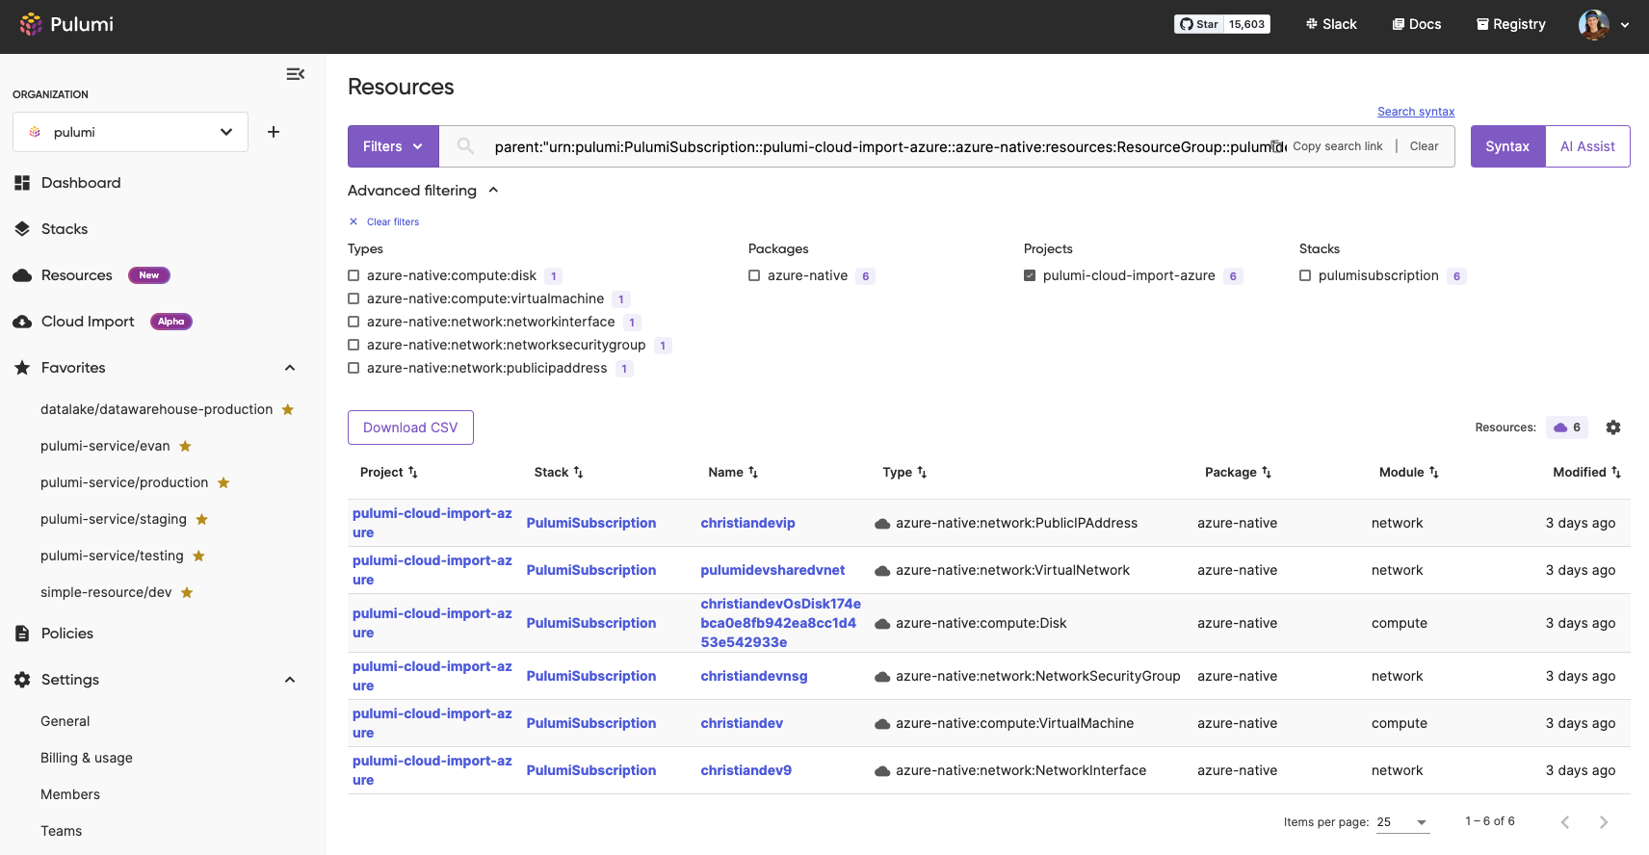1649x855 pixels.
Task: Sort table by Package column
Action: 1239,472
